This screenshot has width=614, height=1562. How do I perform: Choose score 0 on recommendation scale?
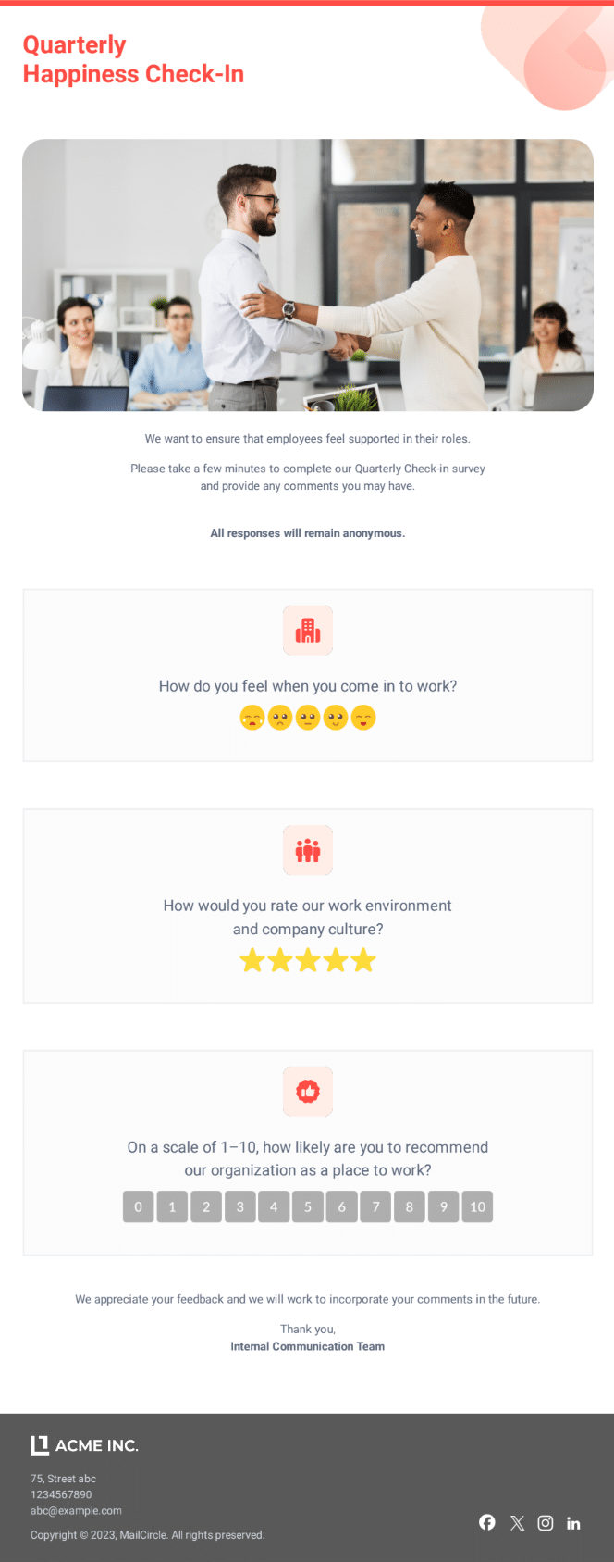click(138, 1206)
